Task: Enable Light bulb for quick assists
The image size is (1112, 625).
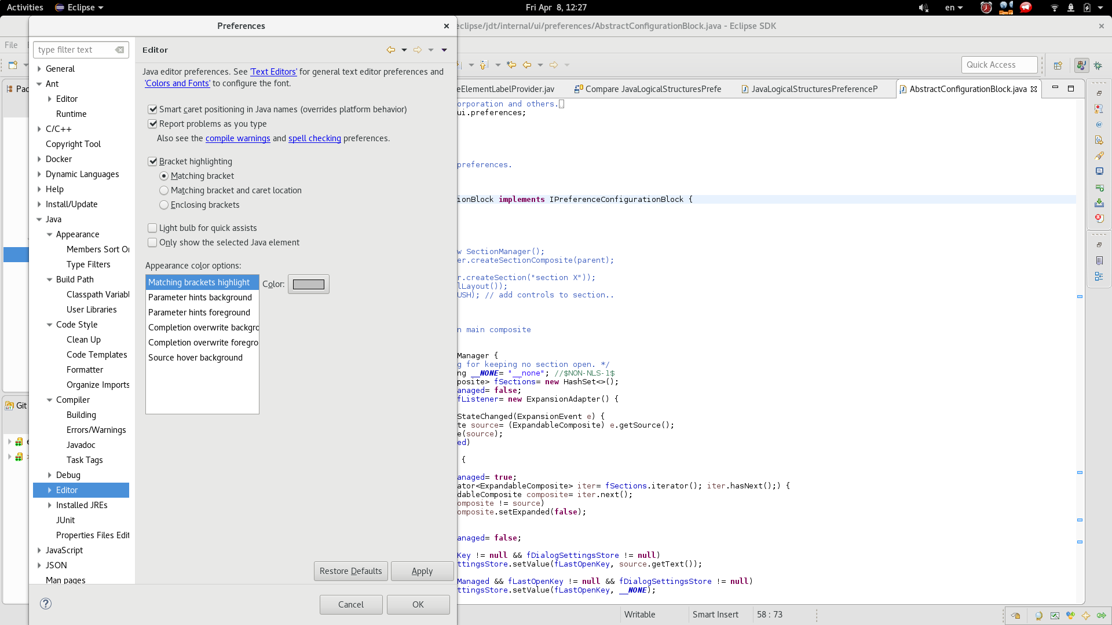Action: point(153,228)
